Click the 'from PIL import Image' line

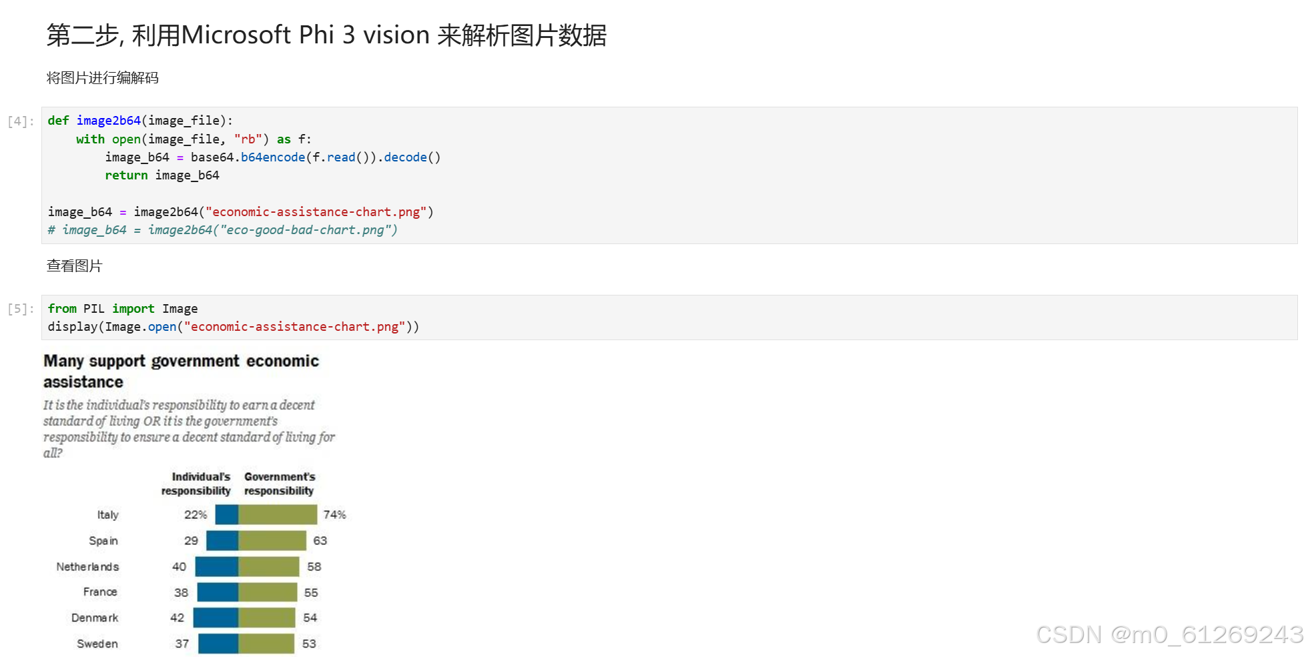pos(123,309)
